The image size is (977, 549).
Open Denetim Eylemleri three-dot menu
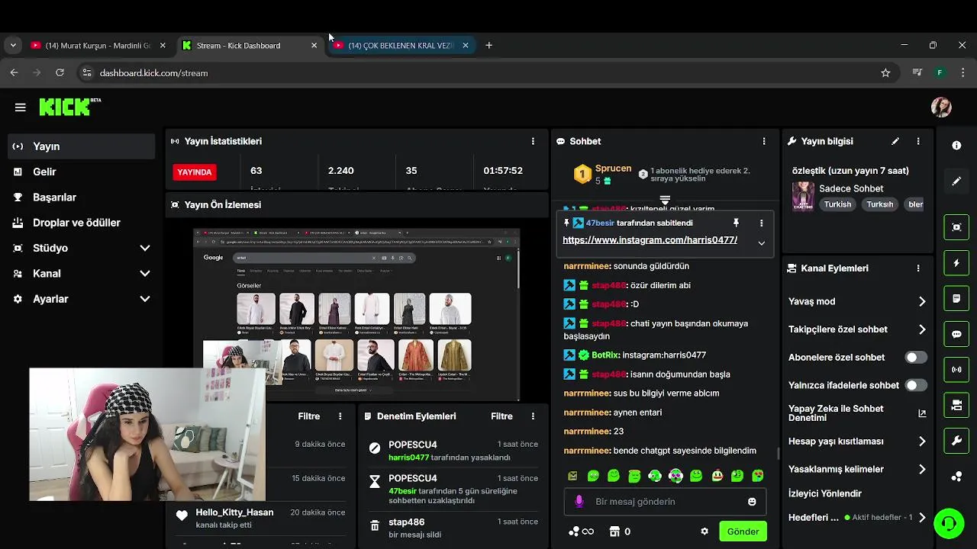point(533,416)
